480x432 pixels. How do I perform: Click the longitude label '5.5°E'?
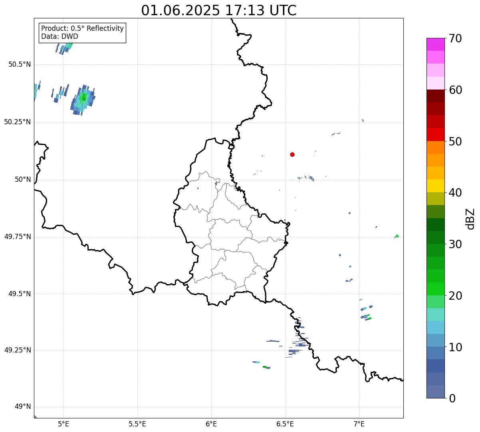pos(137,424)
